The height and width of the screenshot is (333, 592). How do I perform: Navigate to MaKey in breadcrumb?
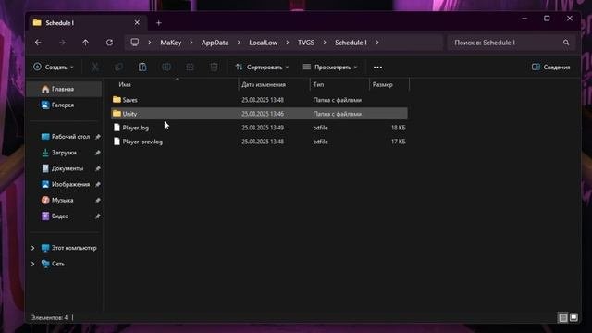170,43
